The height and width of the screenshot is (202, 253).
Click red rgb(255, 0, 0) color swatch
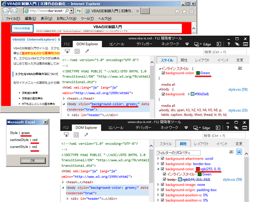click(198, 169)
